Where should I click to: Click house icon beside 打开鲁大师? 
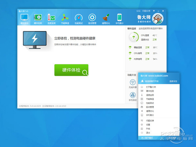coord(142,87)
